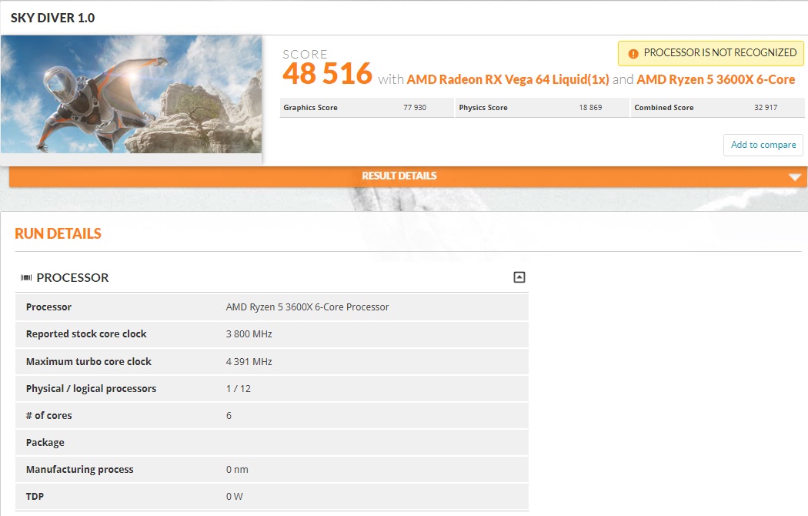Screen dimensions: 808x516
Task: Select the 3 800 MHz stock clock value
Action: point(249,334)
